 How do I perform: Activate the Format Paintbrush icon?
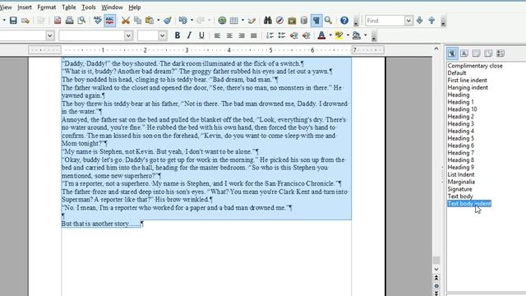tap(168, 21)
